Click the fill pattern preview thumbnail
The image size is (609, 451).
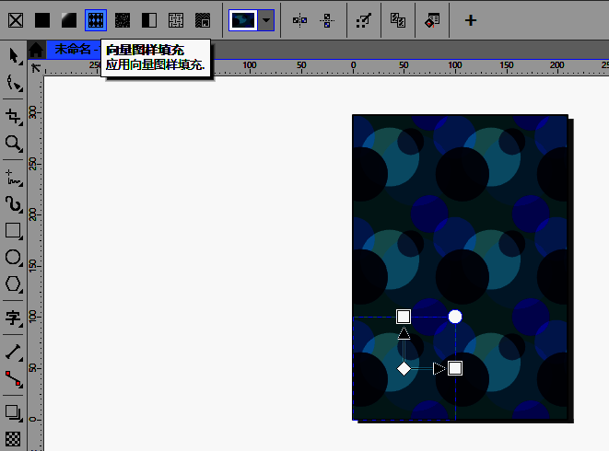242,19
